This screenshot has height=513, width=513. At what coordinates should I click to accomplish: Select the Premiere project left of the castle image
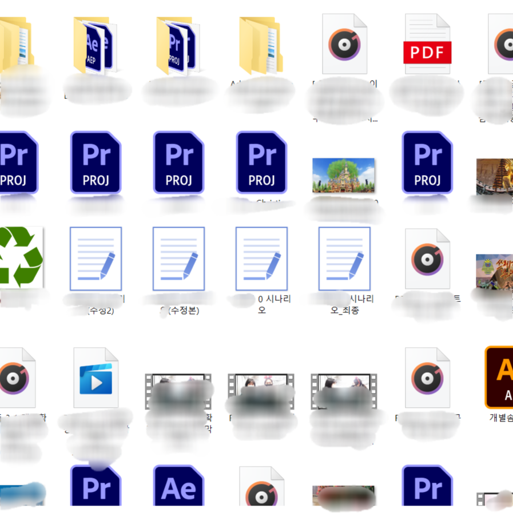coord(261,162)
